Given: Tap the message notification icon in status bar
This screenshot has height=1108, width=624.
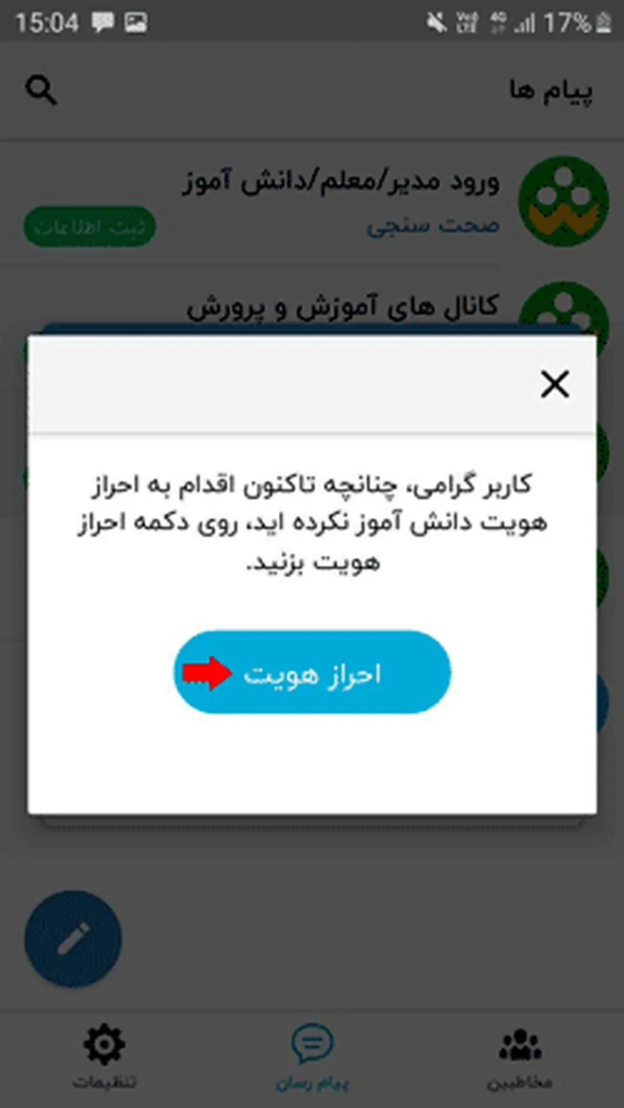Looking at the screenshot, I should coord(102,23).
